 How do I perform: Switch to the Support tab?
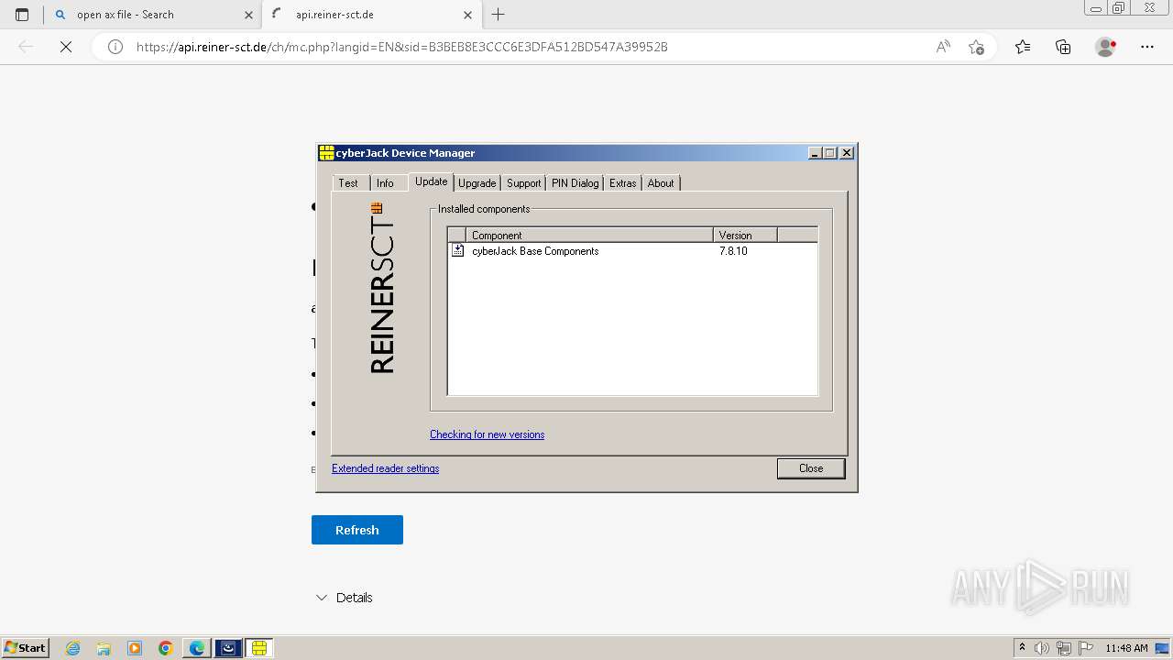pos(523,183)
